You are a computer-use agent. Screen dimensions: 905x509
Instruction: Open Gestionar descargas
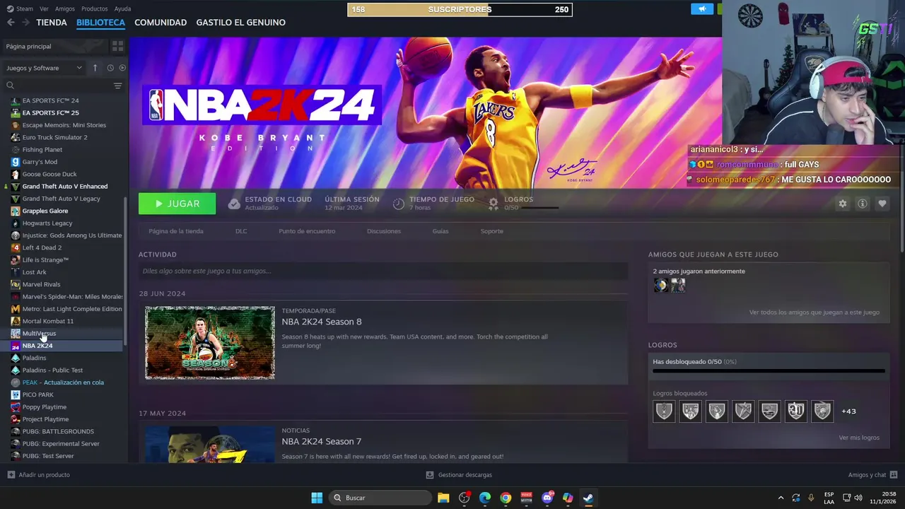tap(459, 475)
